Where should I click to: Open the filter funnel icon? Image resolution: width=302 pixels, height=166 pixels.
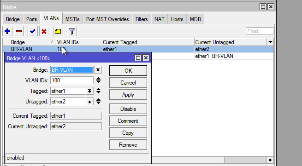[72, 31]
